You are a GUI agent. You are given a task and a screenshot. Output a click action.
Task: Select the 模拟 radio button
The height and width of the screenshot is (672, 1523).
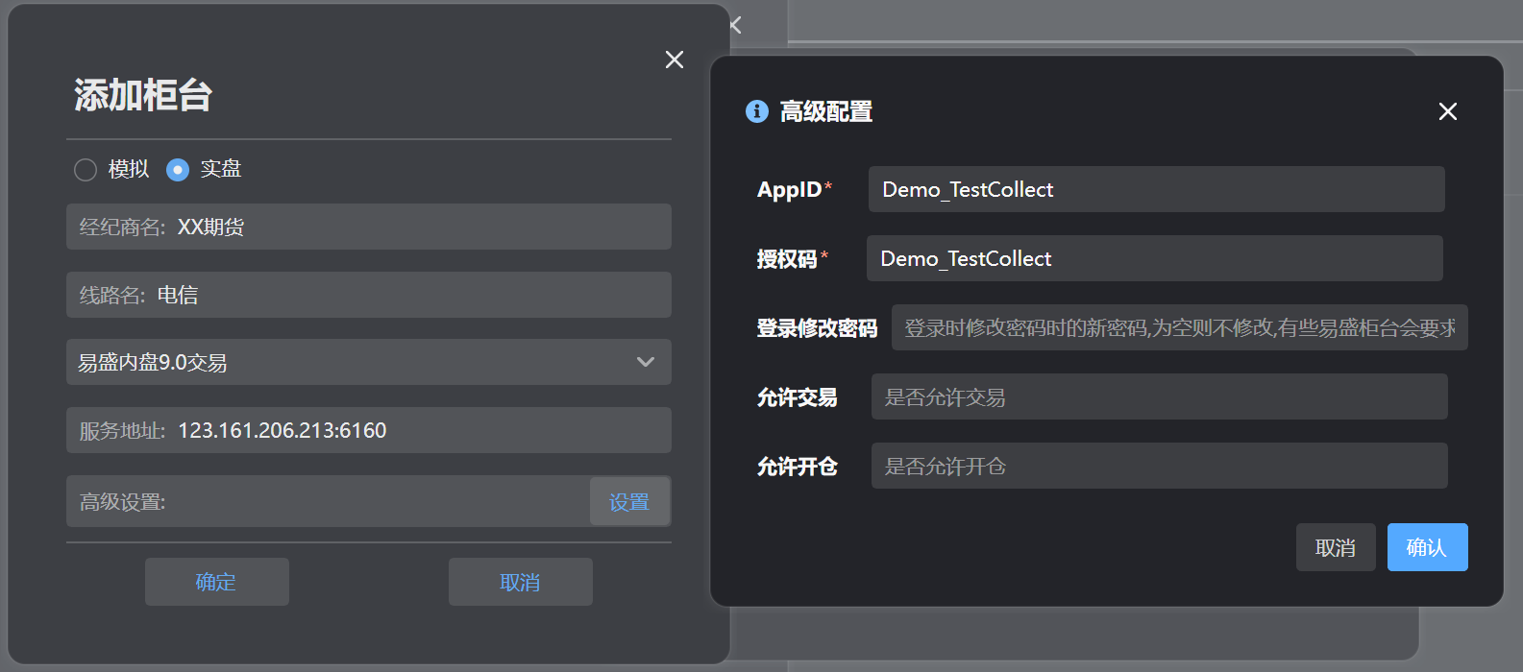[86, 170]
